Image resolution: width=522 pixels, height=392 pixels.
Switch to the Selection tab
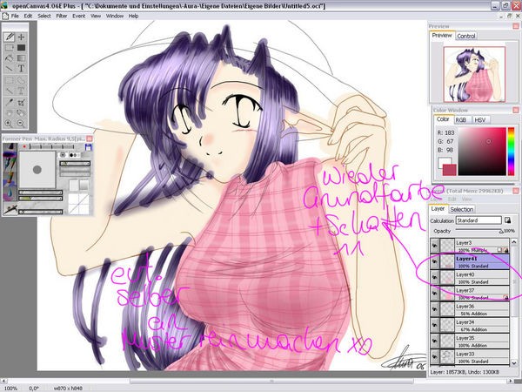coord(462,209)
